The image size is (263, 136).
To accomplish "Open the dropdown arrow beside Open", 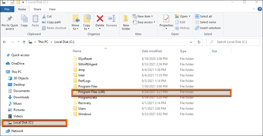I will tap(189, 16).
